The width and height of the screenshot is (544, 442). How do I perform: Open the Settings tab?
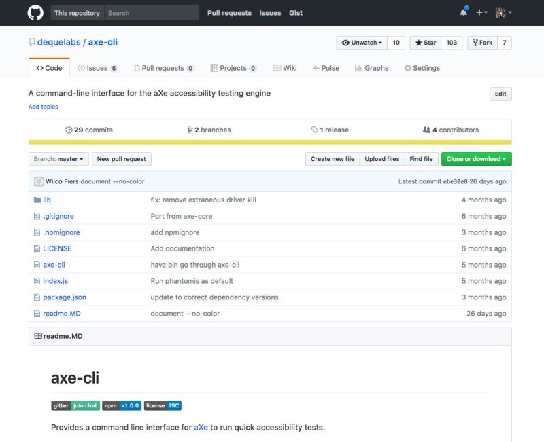click(422, 67)
